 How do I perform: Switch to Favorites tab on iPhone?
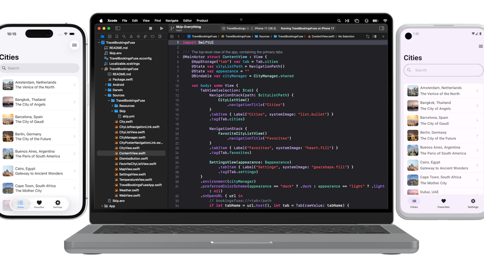coord(39,204)
